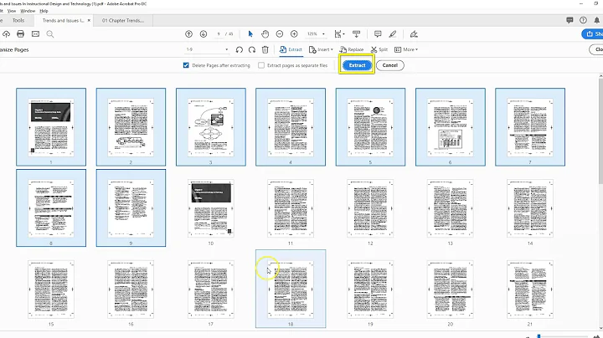Screen dimensions: 603x338
Task: Click the Replace pages tool
Action: [x=352, y=49]
